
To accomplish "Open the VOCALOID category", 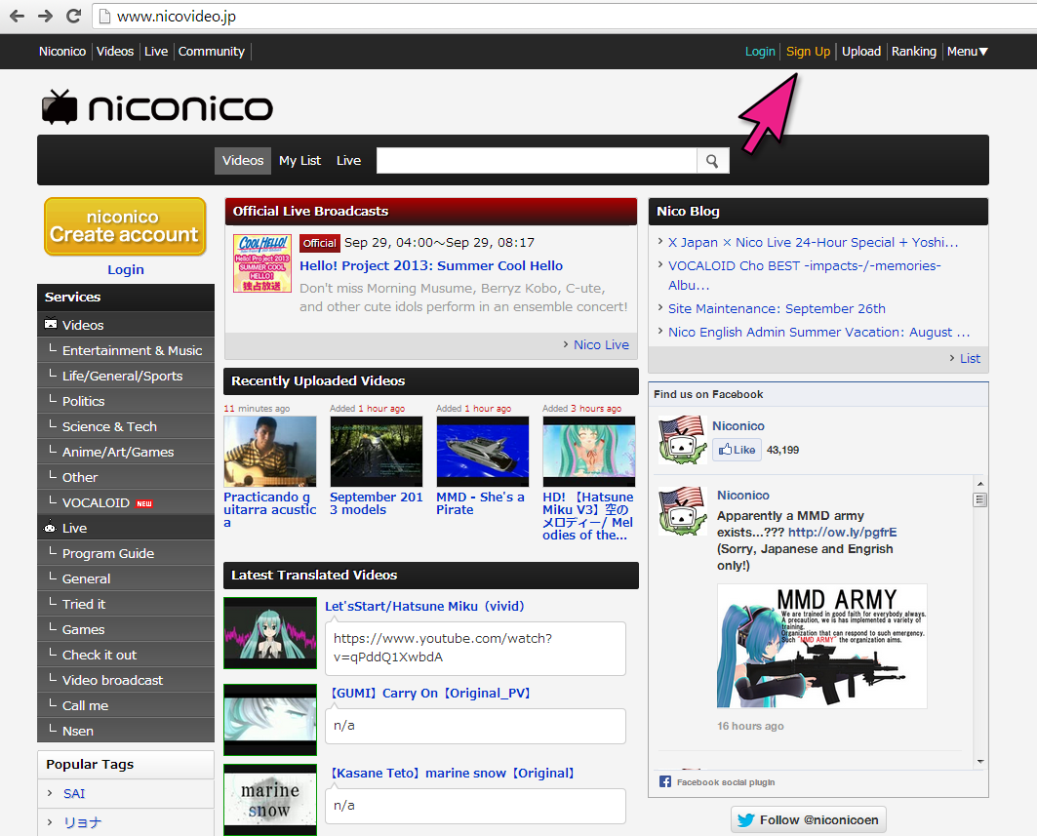I will point(126,502).
